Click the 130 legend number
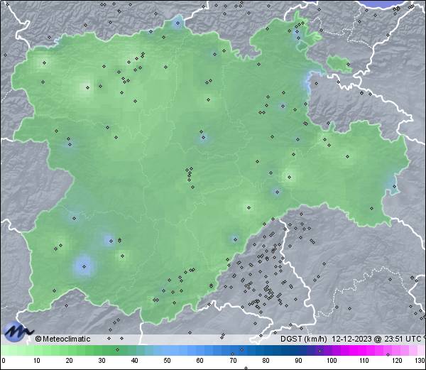This screenshot has height=370, width=426. pos(420,361)
